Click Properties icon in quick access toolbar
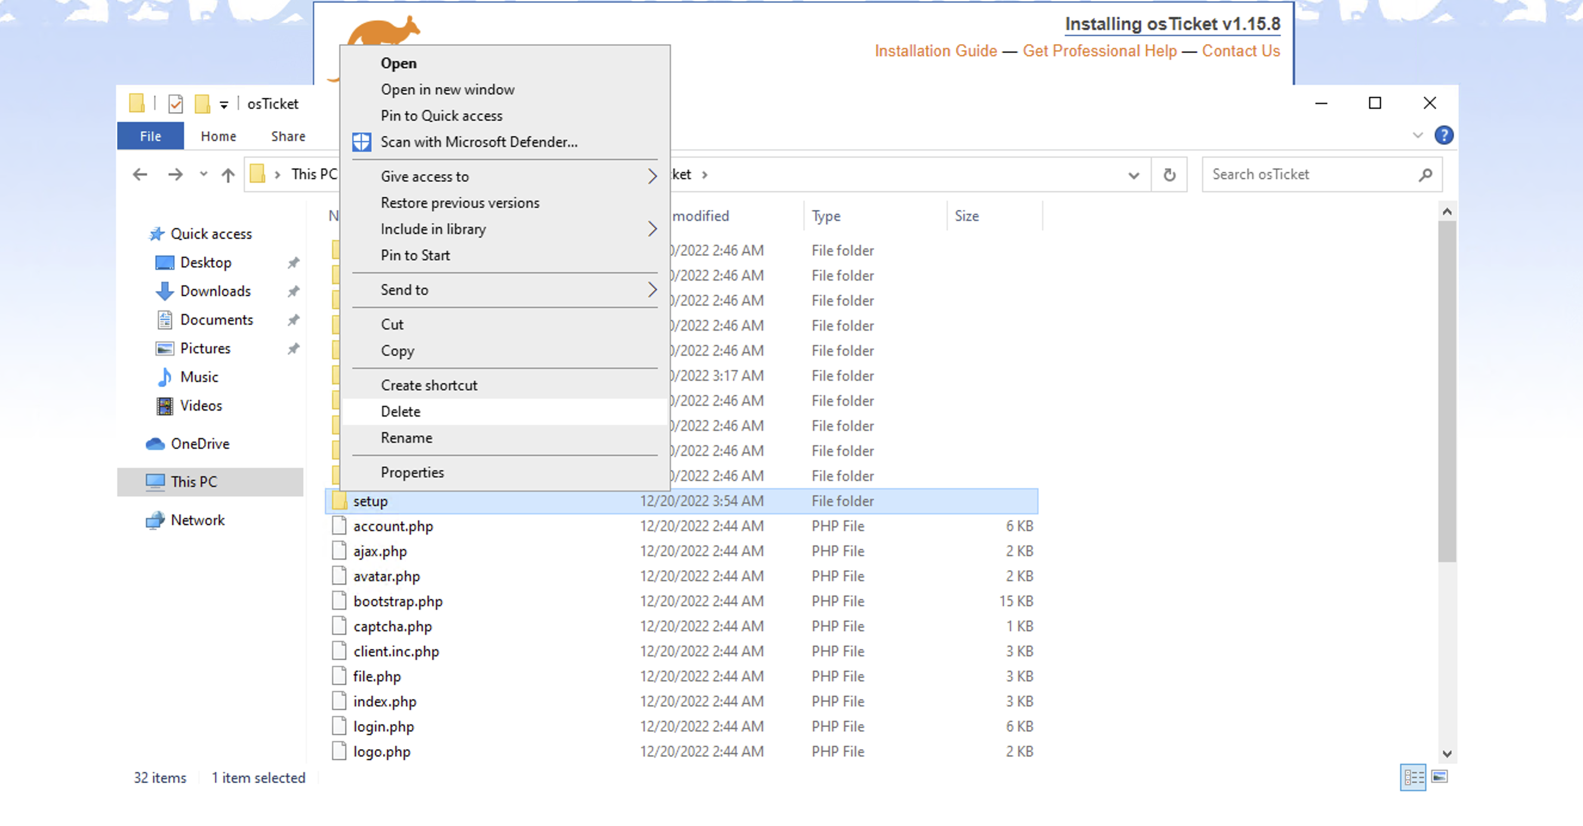This screenshot has height=826, width=1583. [x=175, y=104]
